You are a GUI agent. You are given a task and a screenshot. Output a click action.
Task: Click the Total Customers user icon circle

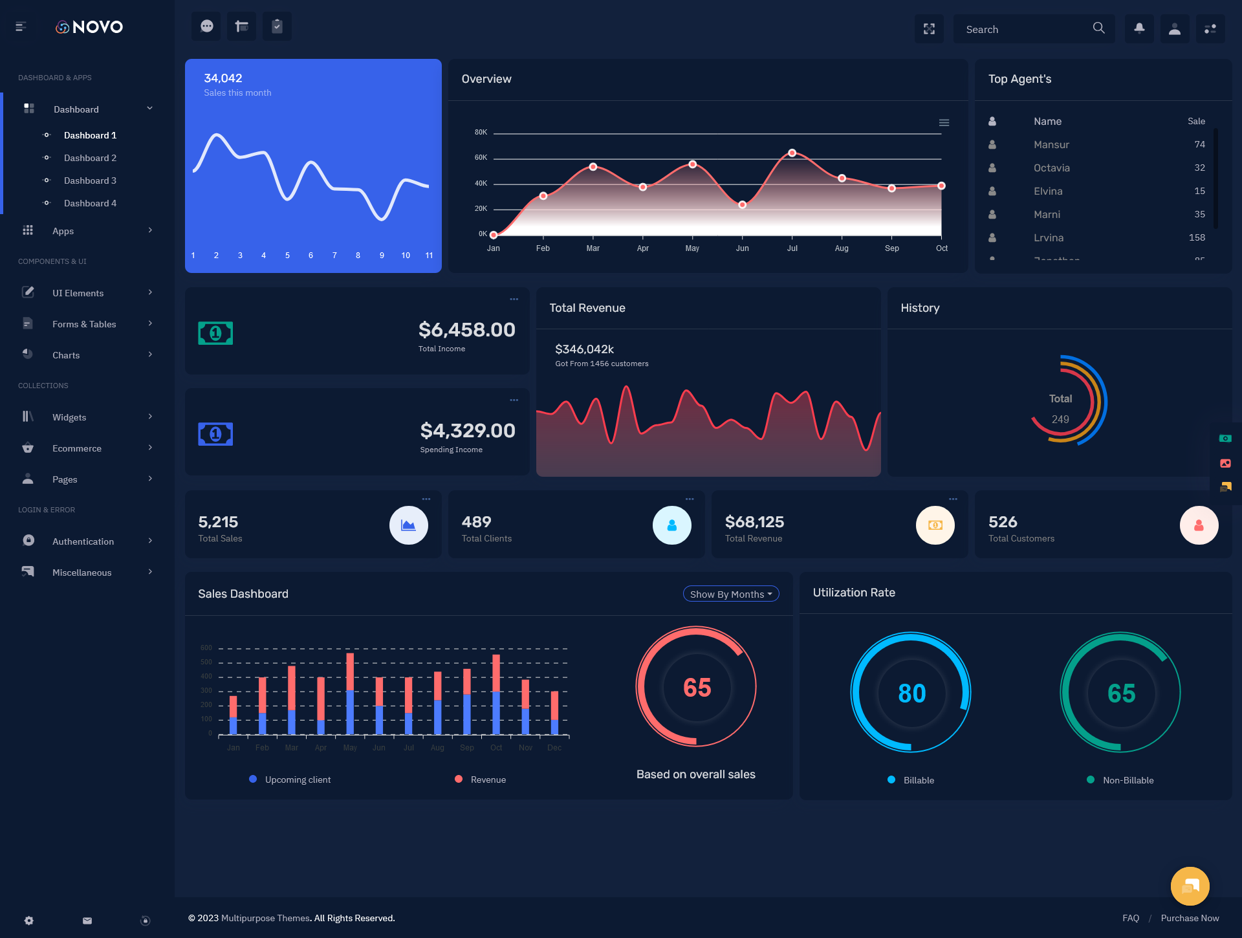1199,525
